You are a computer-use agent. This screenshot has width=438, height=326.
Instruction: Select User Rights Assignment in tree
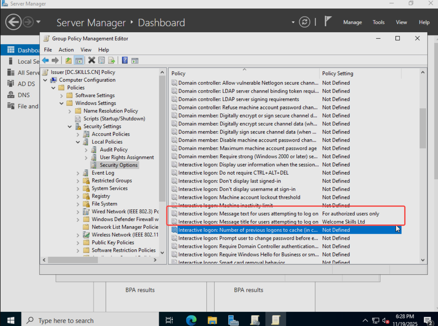[x=127, y=157]
